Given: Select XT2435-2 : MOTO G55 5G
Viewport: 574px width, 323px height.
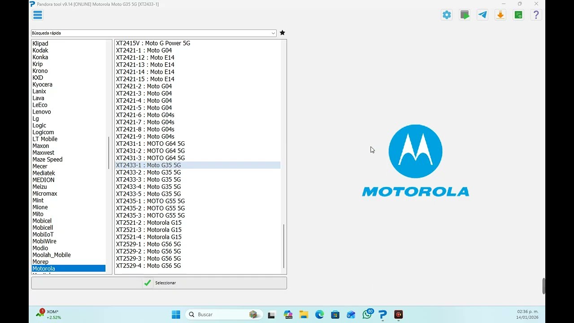Looking at the screenshot, I should pos(150,208).
